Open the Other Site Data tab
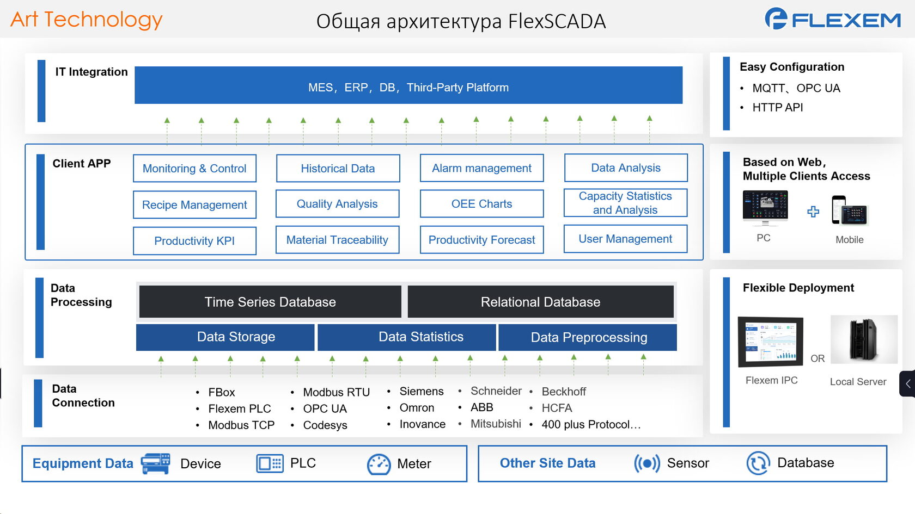Image resolution: width=915 pixels, height=514 pixels. (x=547, y=463)
